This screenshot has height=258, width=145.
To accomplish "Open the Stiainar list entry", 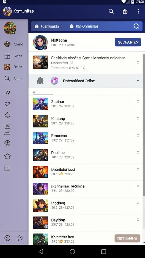I will 86,104.
